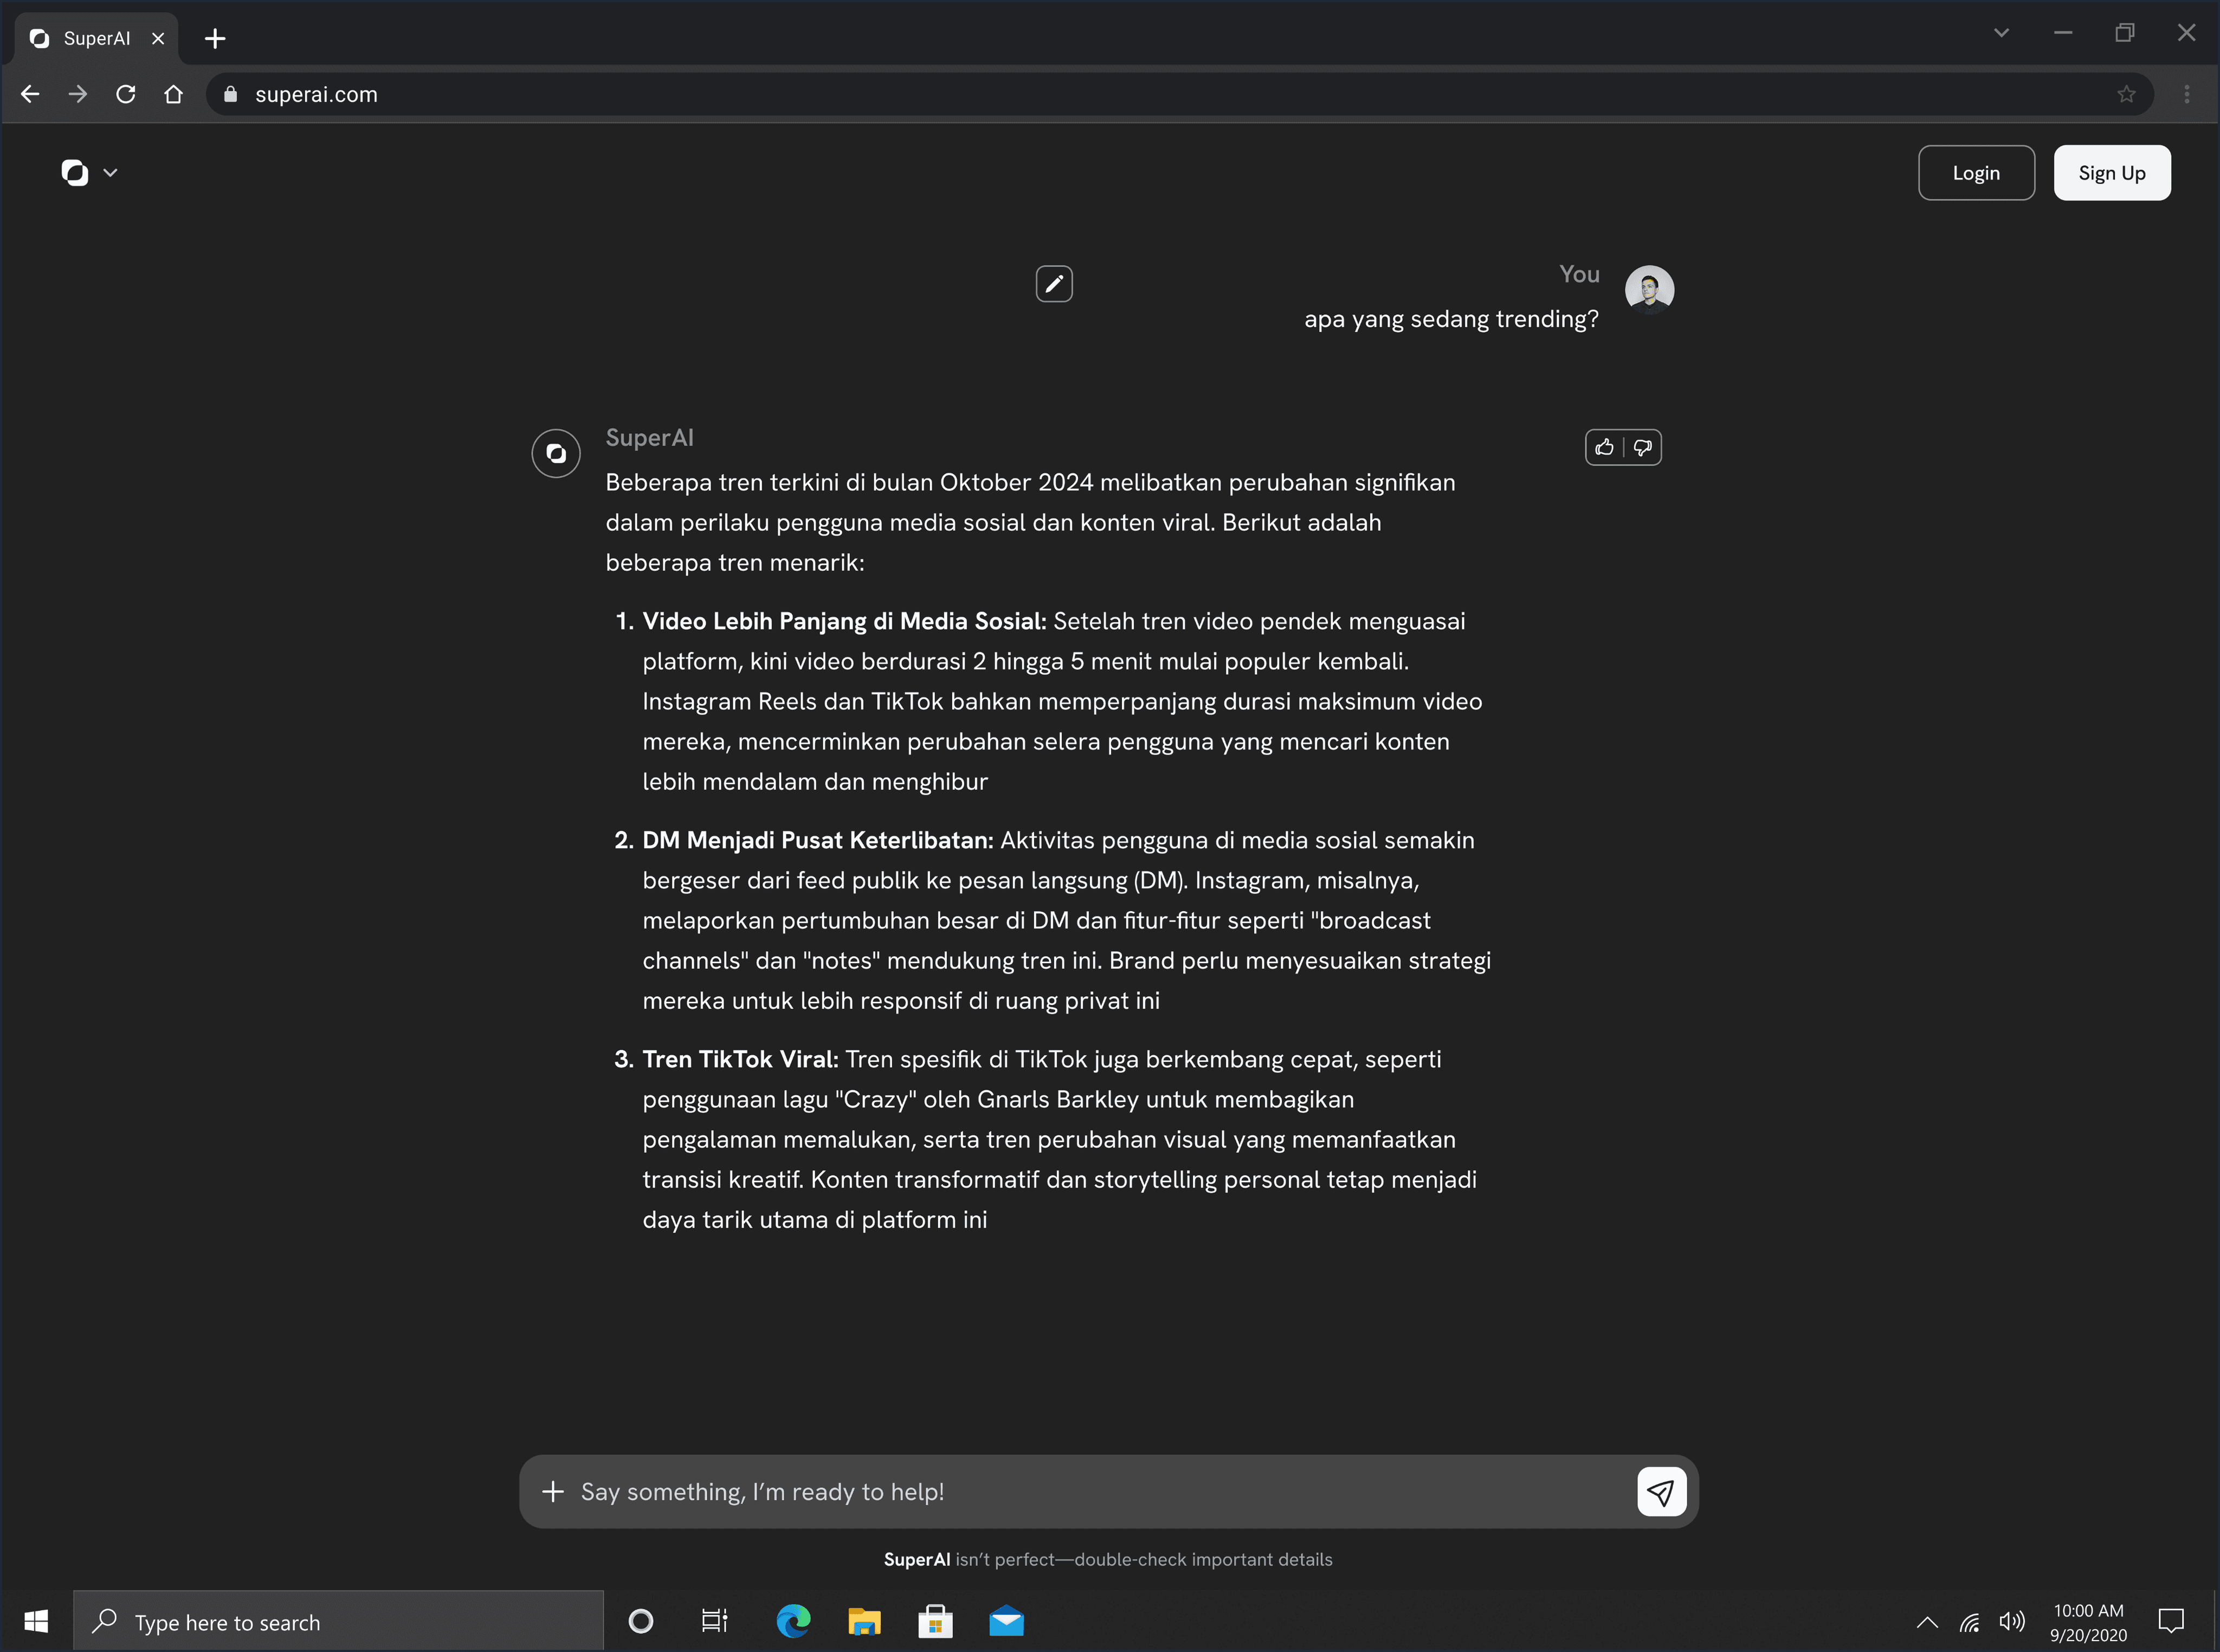Open a new browser tab

click(215, 38)
